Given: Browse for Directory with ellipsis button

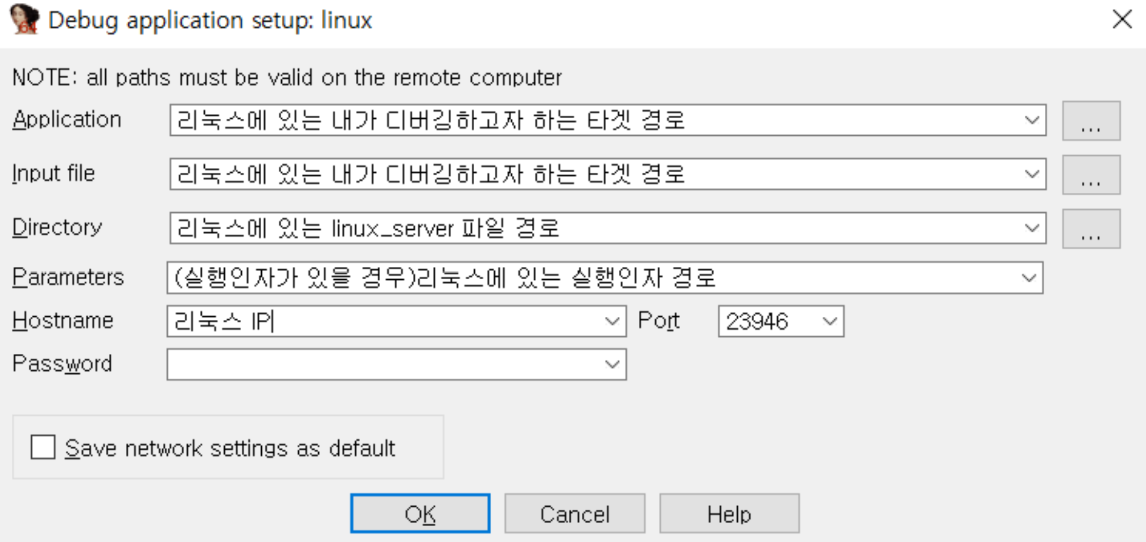Looking at the screenshot, I should (1091, 229).
